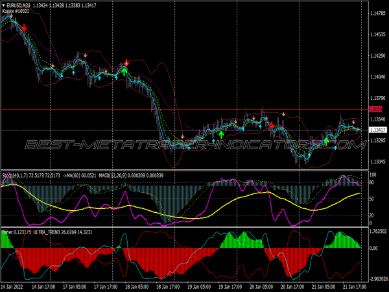Click the Fisher scale value -2.963026

(x=379, y=279)
